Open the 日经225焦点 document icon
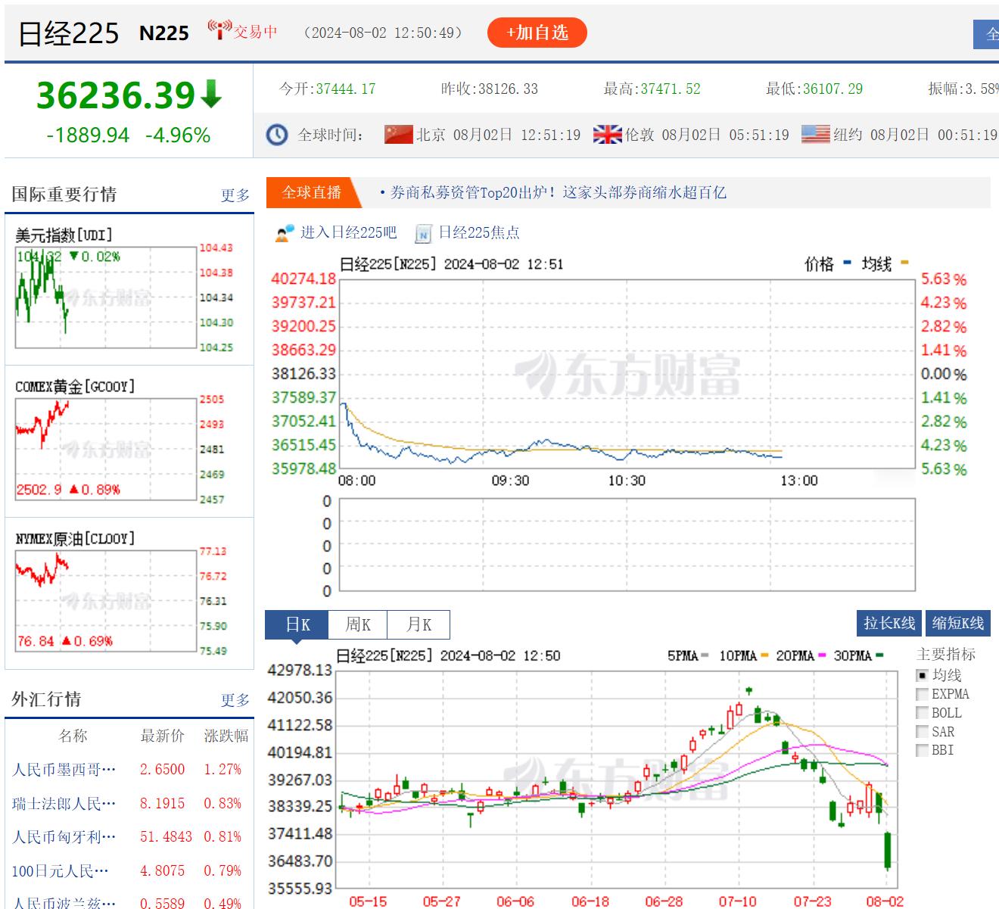The image size is (999, 909). click(x=423, y=233)
